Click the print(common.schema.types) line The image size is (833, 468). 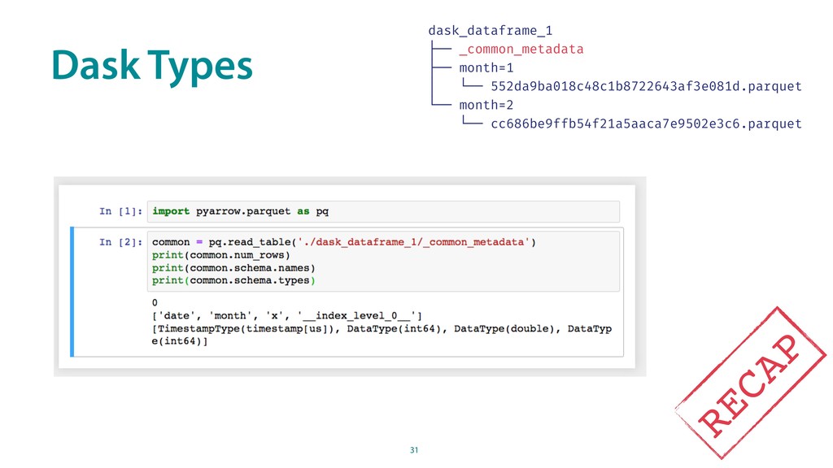tap(233, 280)
